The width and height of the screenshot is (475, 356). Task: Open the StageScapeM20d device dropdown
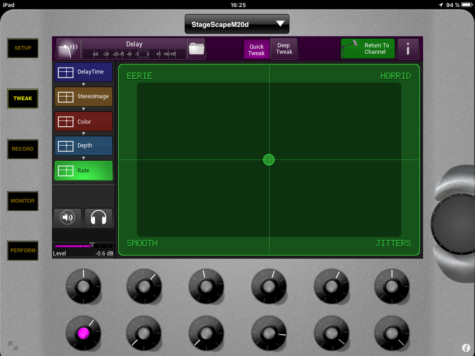[x=237, y=24]
